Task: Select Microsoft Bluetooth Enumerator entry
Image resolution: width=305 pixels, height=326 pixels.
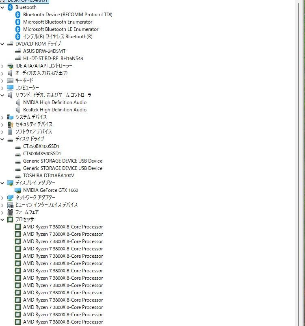Action: [58, 22]
